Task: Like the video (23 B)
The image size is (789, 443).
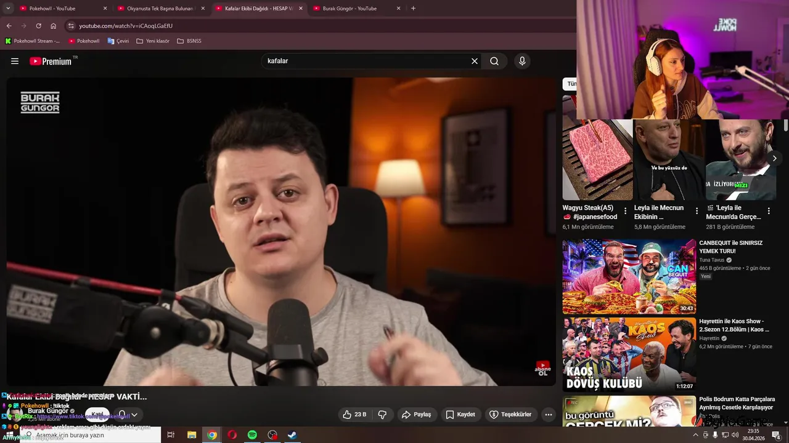Action: tap(354, 415)
